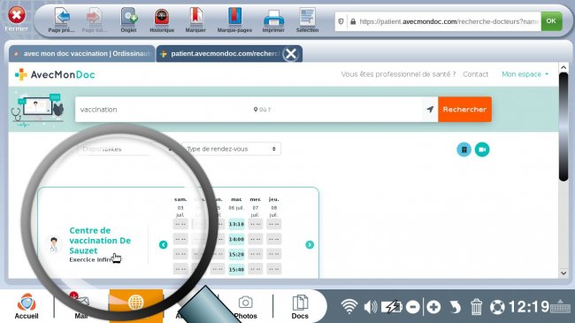This screenshot has width=575, height=323.
Task: Click the page vertical scrollbar
Action: (x=563, y=127)
